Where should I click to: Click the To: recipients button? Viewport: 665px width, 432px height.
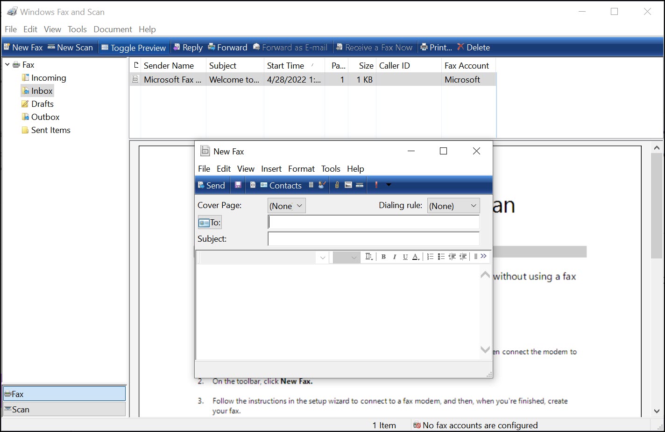(210, 223)
